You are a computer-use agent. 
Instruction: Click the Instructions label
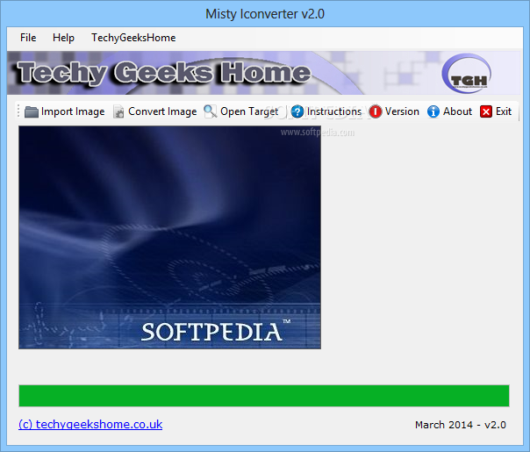[334, 111]
